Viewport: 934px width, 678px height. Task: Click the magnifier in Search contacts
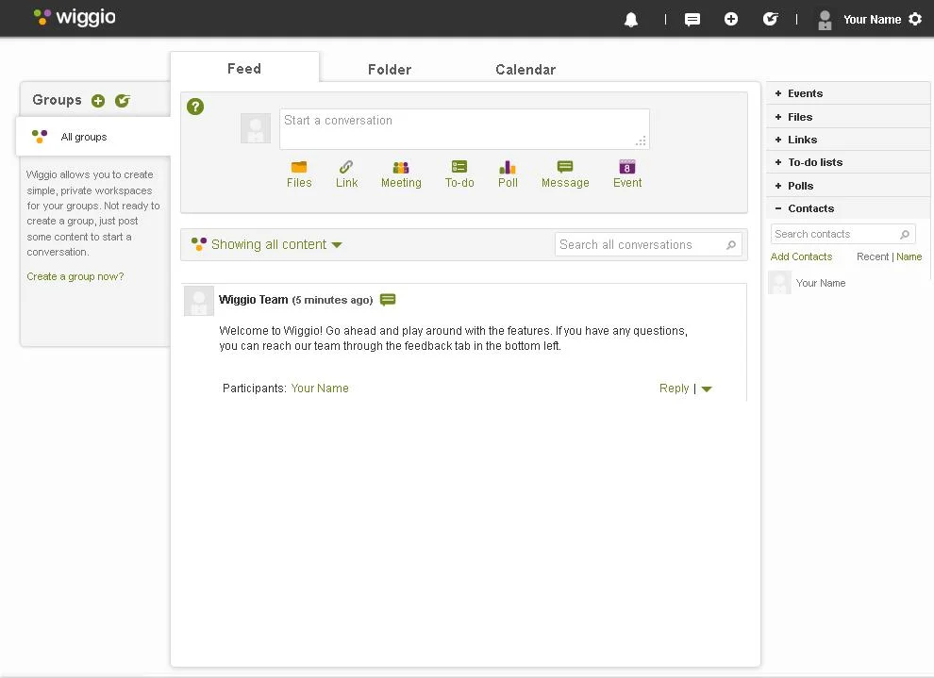coord(904,235)
